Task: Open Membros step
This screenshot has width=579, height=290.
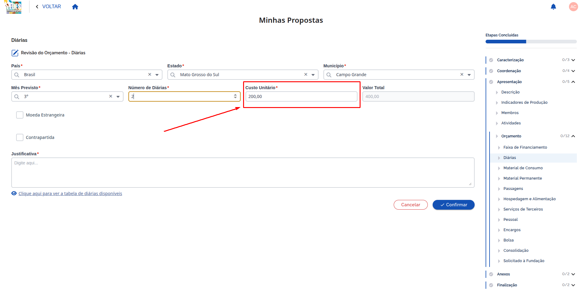Action: click(x=510, y=113)
